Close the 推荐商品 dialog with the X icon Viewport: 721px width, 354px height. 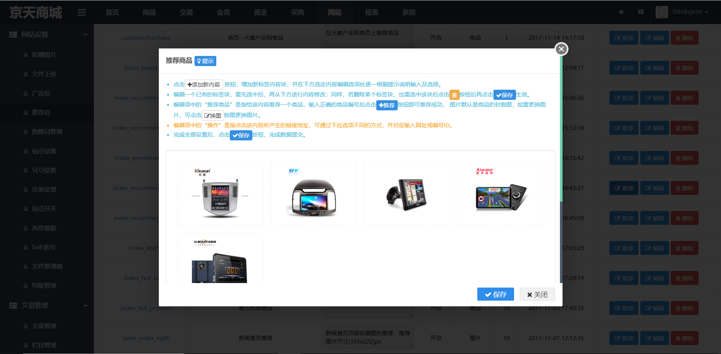point(561,49)
